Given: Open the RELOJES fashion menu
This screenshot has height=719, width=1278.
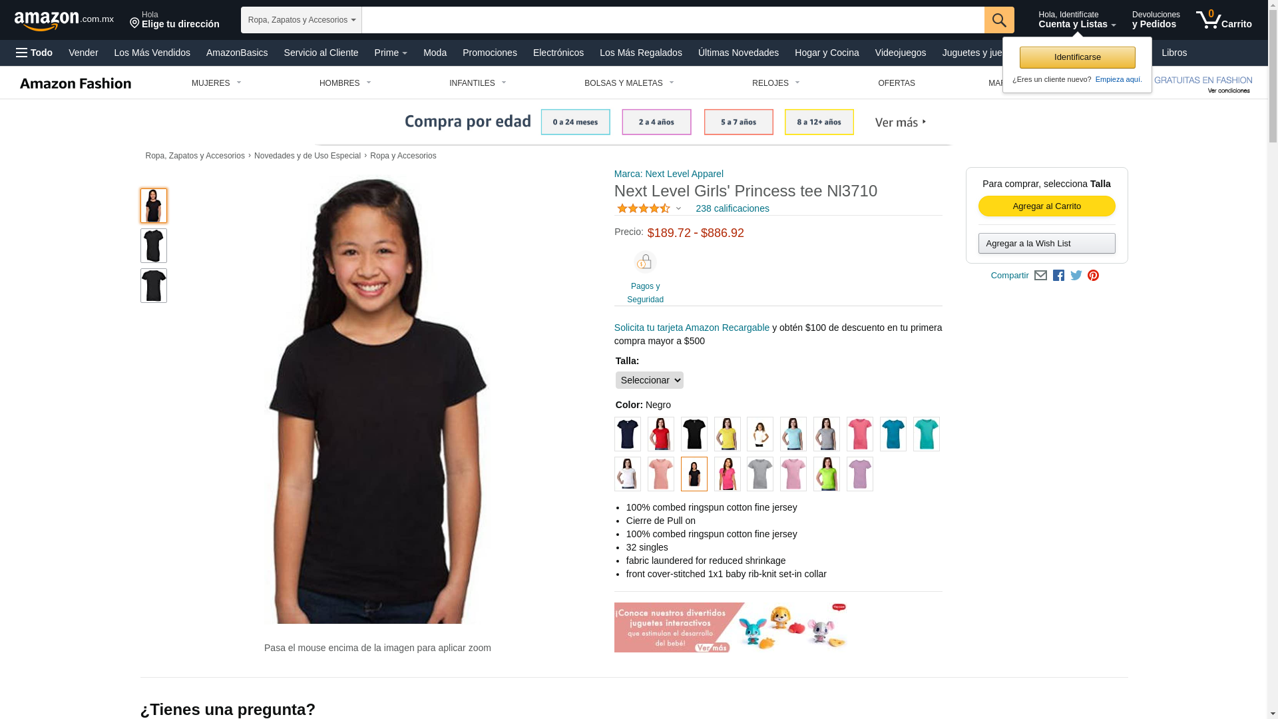Looking at the screenshot, I should (x=775, y=83).
